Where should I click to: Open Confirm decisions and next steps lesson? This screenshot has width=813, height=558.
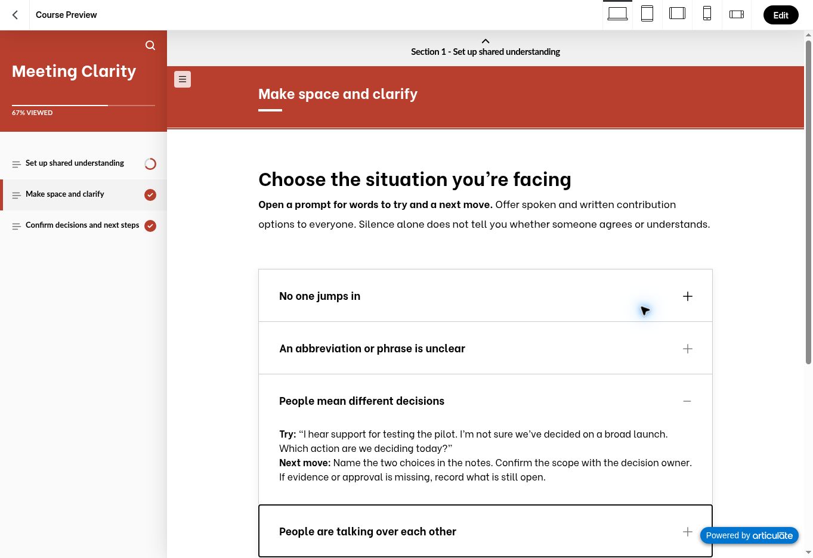84,226
